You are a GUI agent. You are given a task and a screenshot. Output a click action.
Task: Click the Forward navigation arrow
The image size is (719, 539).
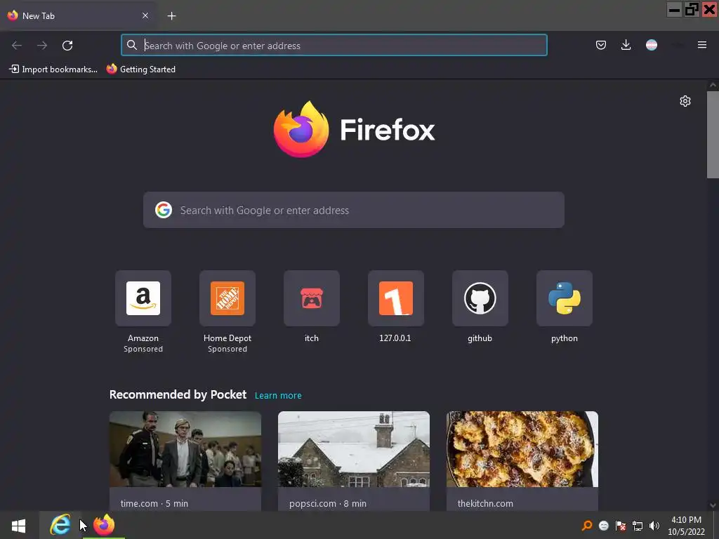pos(42,46)
